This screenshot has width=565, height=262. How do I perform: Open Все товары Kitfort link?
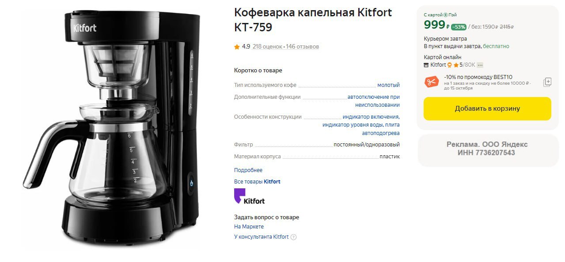pos(257,182)
